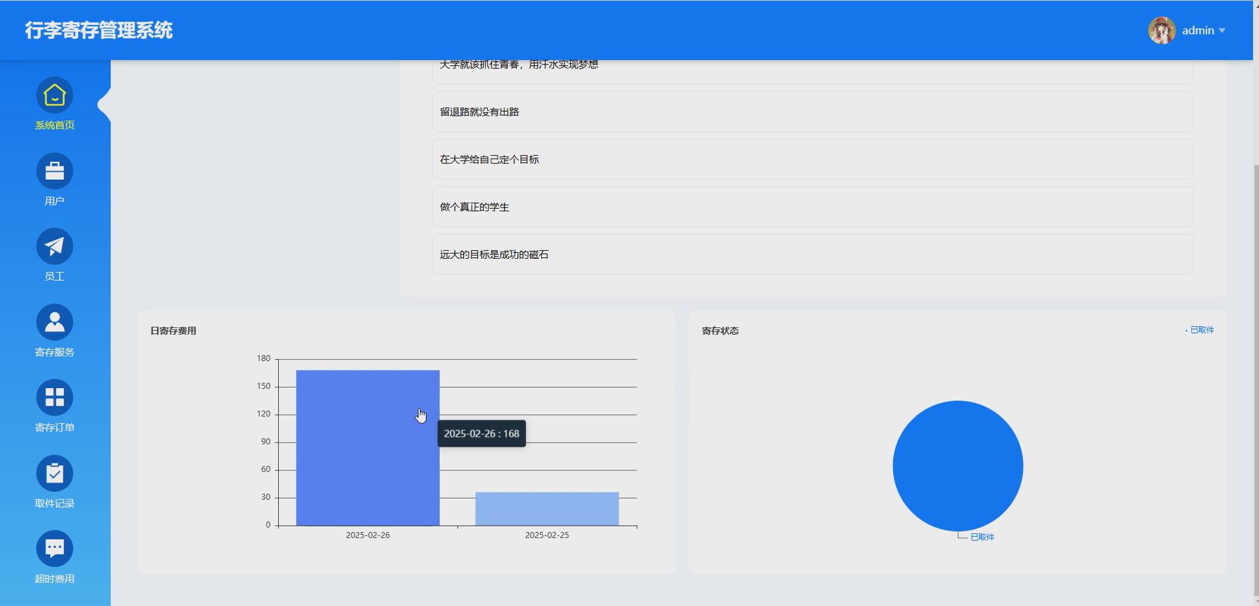Click the 寄存状态 chart title
1259x606 pixels.
(720, 331)
